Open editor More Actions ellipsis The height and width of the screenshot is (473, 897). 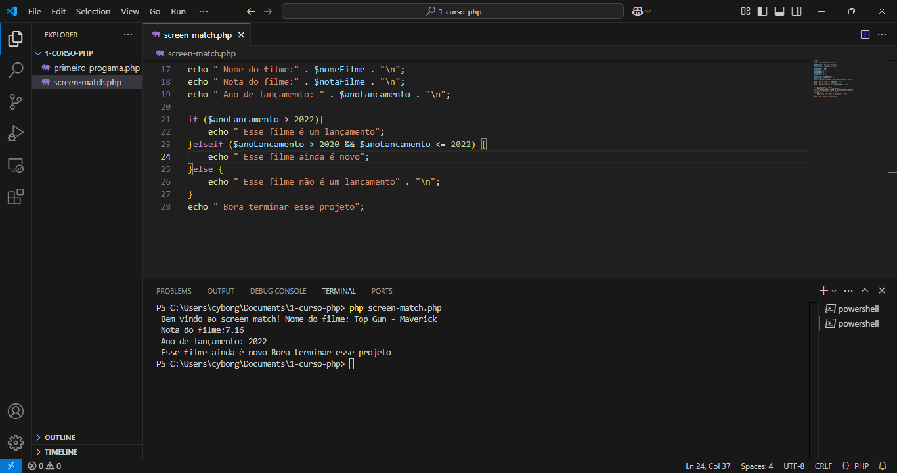[882, 34]
